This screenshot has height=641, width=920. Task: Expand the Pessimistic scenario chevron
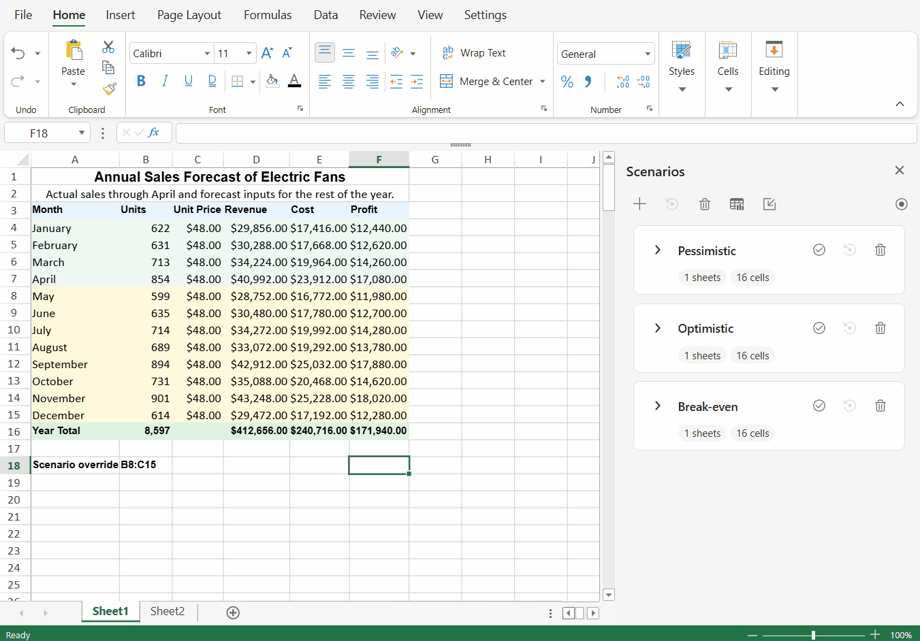click(658, 250)
